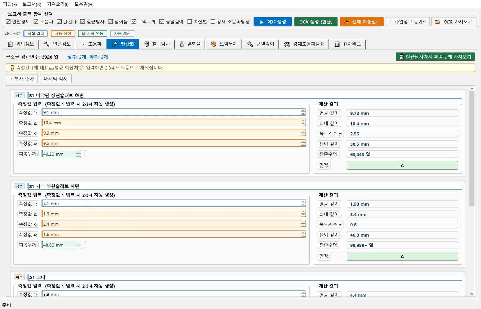Click the bottle icon on 염화물 tab
Viewport: 481px width, 309px height.
click(x=182, y=44)
